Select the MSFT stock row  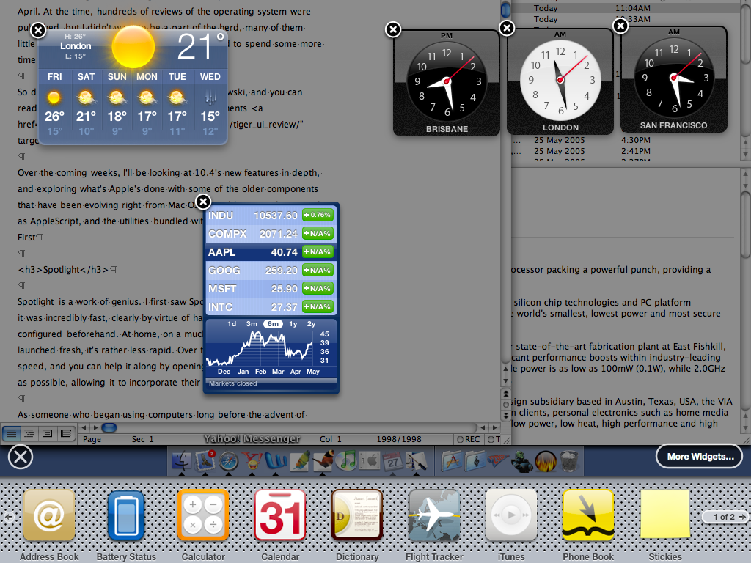271,289
